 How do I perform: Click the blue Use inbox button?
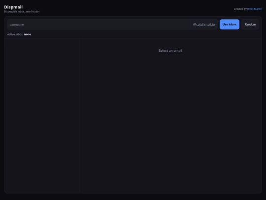[x=230, y=24]
